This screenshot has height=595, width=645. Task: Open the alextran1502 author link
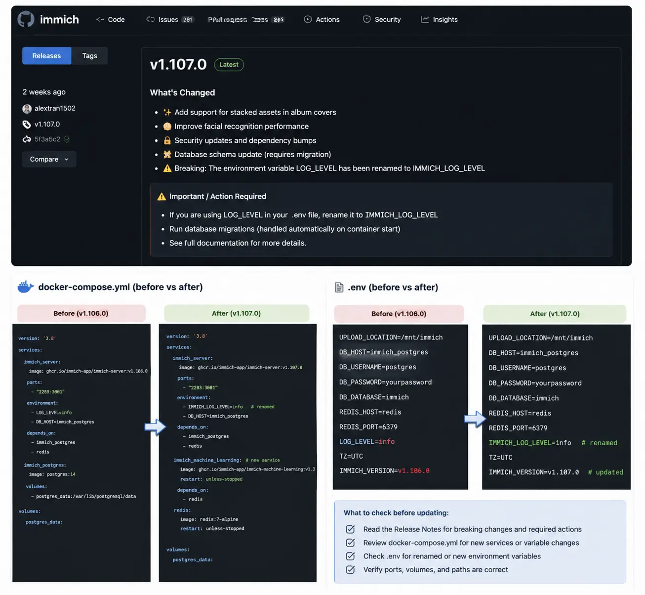[55, 108]
